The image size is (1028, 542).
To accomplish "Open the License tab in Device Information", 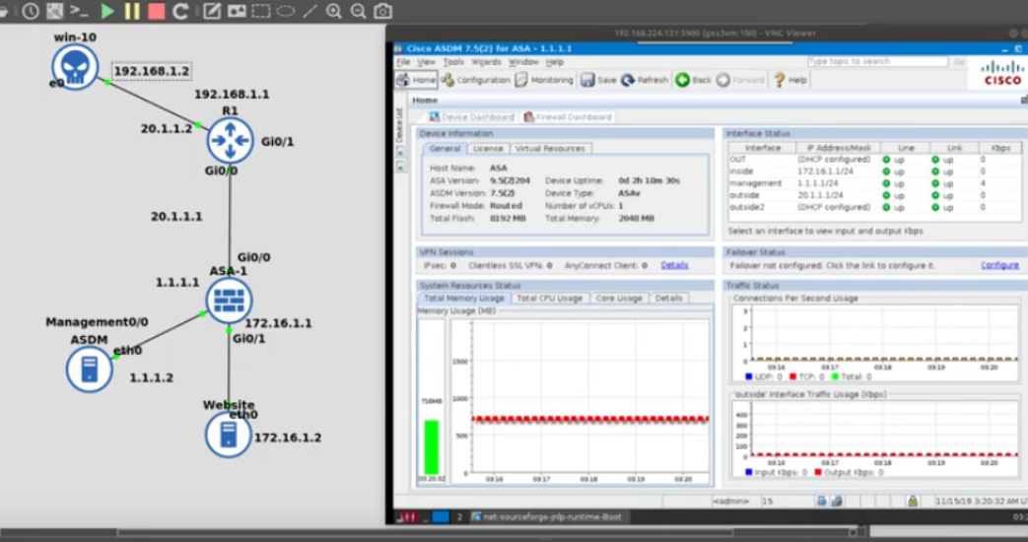I will 488,149.
